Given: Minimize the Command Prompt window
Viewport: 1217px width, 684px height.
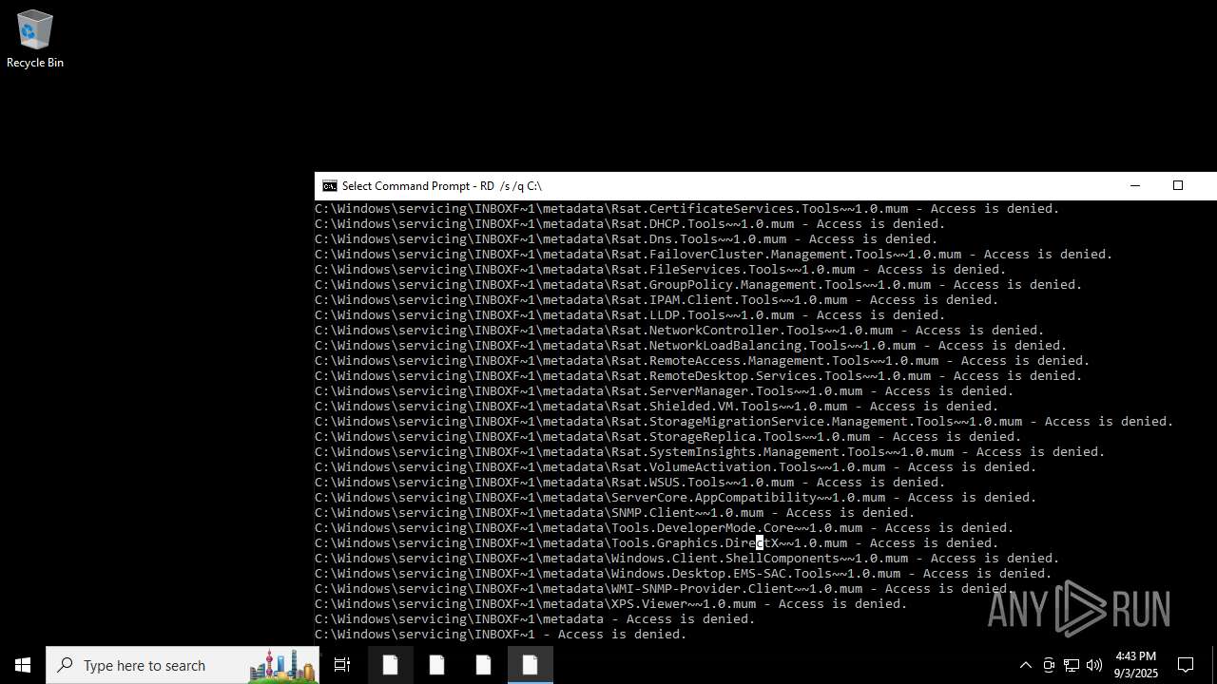Looking at the screenshot, I should (x=1134, y=186).
